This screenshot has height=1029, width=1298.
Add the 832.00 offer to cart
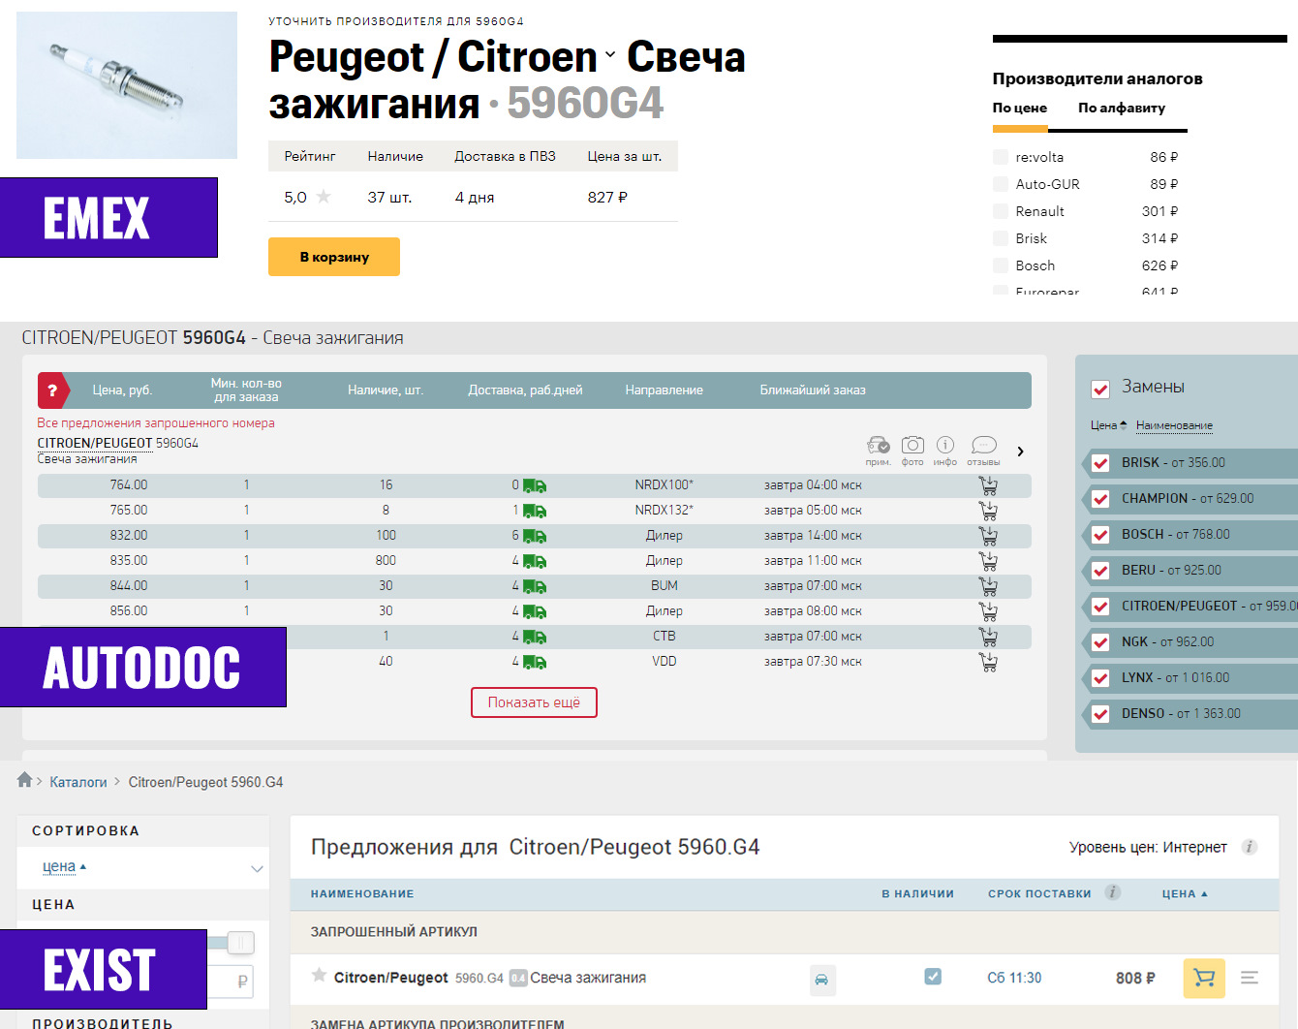click(988, 536)
